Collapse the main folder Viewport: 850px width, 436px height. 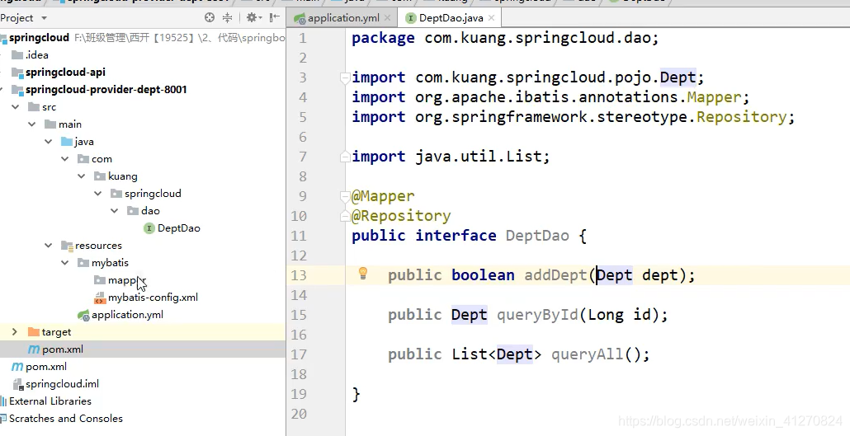point(32,124)
